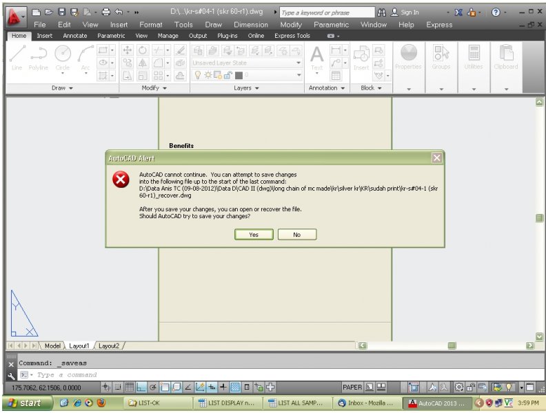The image size is (546, 413).
Task: Toggle layer on/off lightbulb icon
Action: click(198, 75)
